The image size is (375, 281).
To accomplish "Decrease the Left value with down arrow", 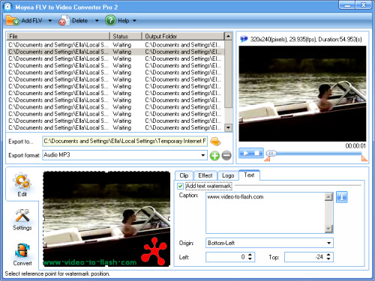I will (250, 259).
